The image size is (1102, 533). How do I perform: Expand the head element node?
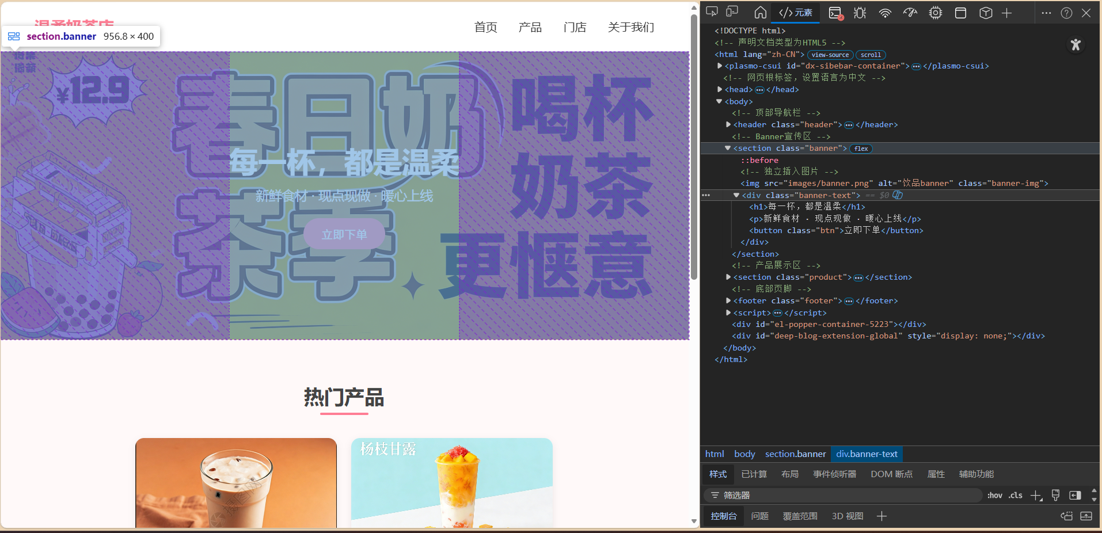[x=720, y=89]
